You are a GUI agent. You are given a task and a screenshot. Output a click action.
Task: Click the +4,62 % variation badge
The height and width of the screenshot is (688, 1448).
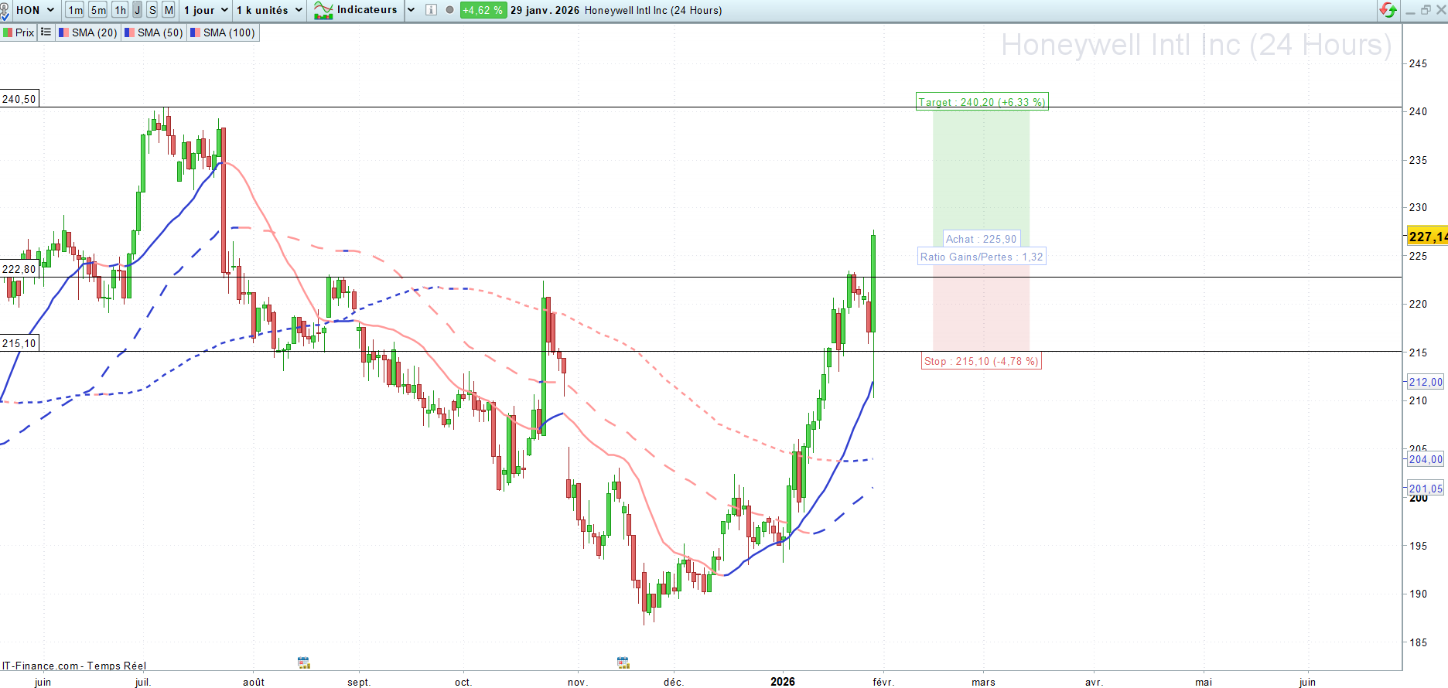pos(483,10)
